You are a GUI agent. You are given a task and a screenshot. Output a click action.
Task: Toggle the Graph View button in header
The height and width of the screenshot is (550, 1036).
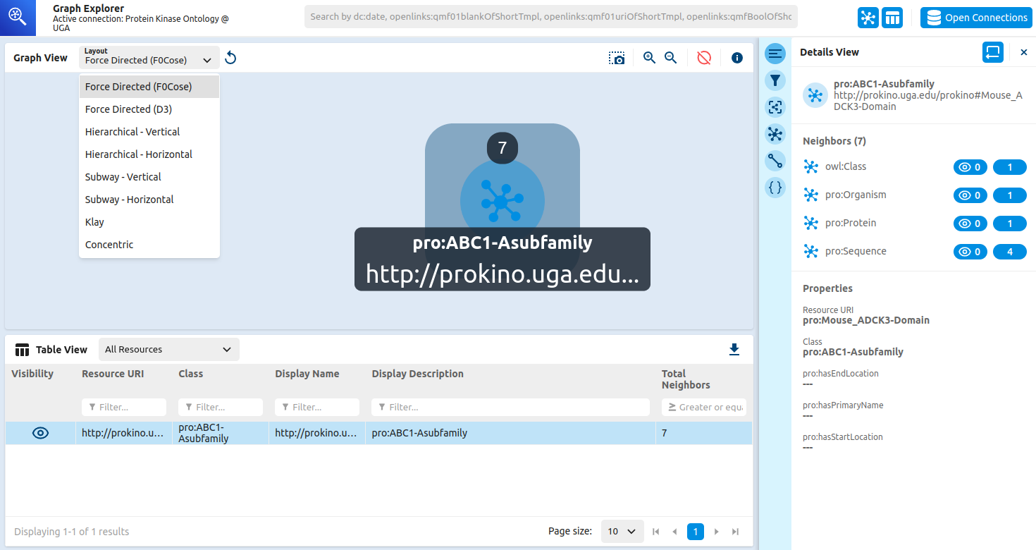868,18
